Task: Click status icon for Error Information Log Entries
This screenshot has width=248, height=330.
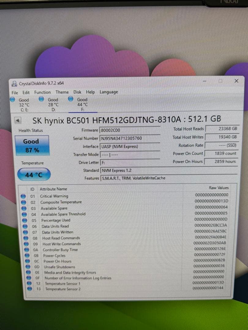Action: [29, 278]
